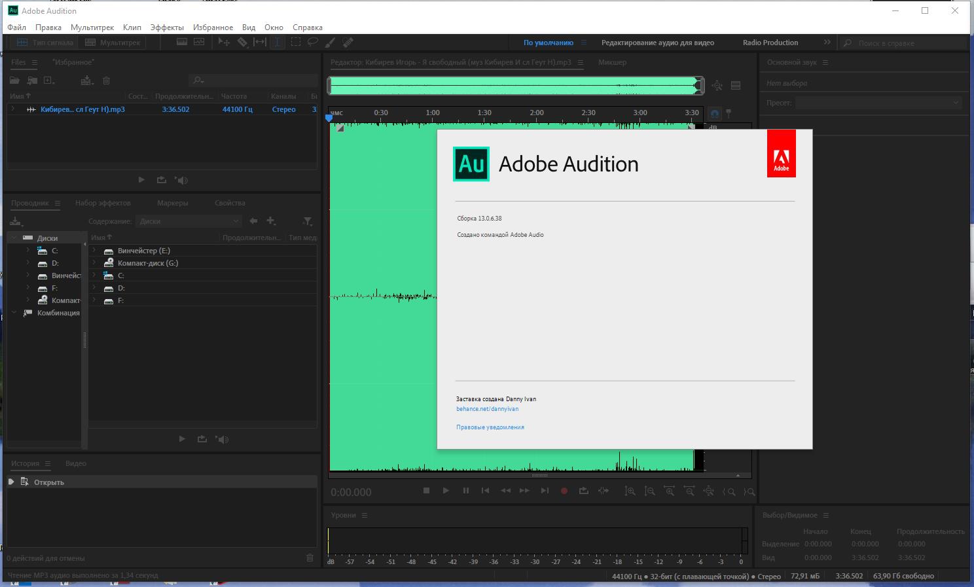
Task: Select the Lasso Selection tool
Action: (x=313, y=43)
